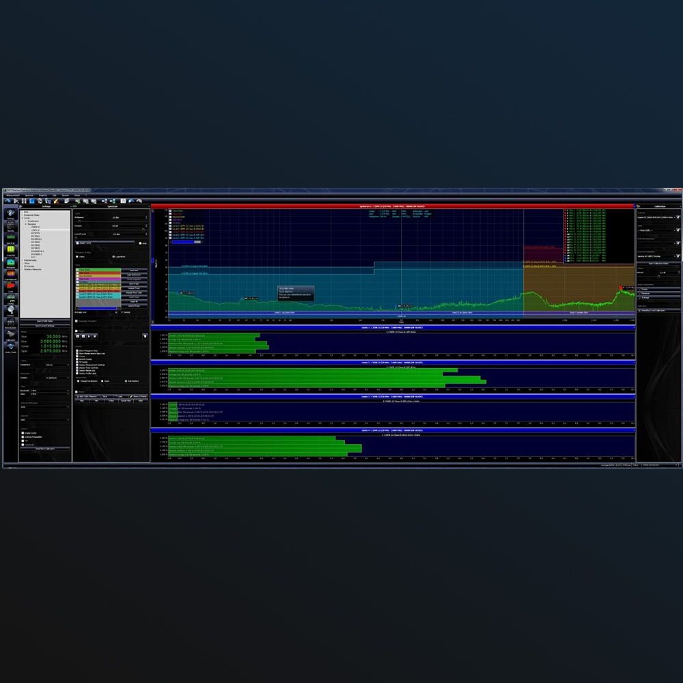The width and height of the screenshot is (683, 683).
Task: Open the Limits icon in the left sidebar
Action: point(10,286)
